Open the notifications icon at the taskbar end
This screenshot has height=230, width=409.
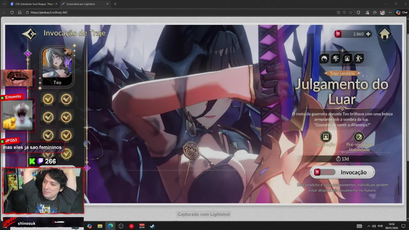403,226
